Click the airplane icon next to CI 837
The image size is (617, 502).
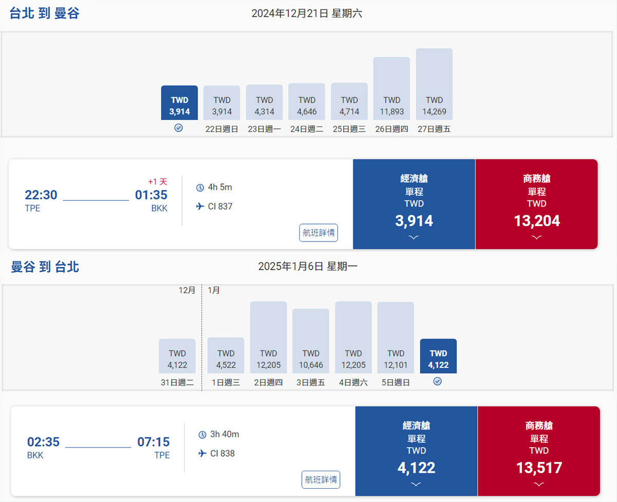pos(200,207)
